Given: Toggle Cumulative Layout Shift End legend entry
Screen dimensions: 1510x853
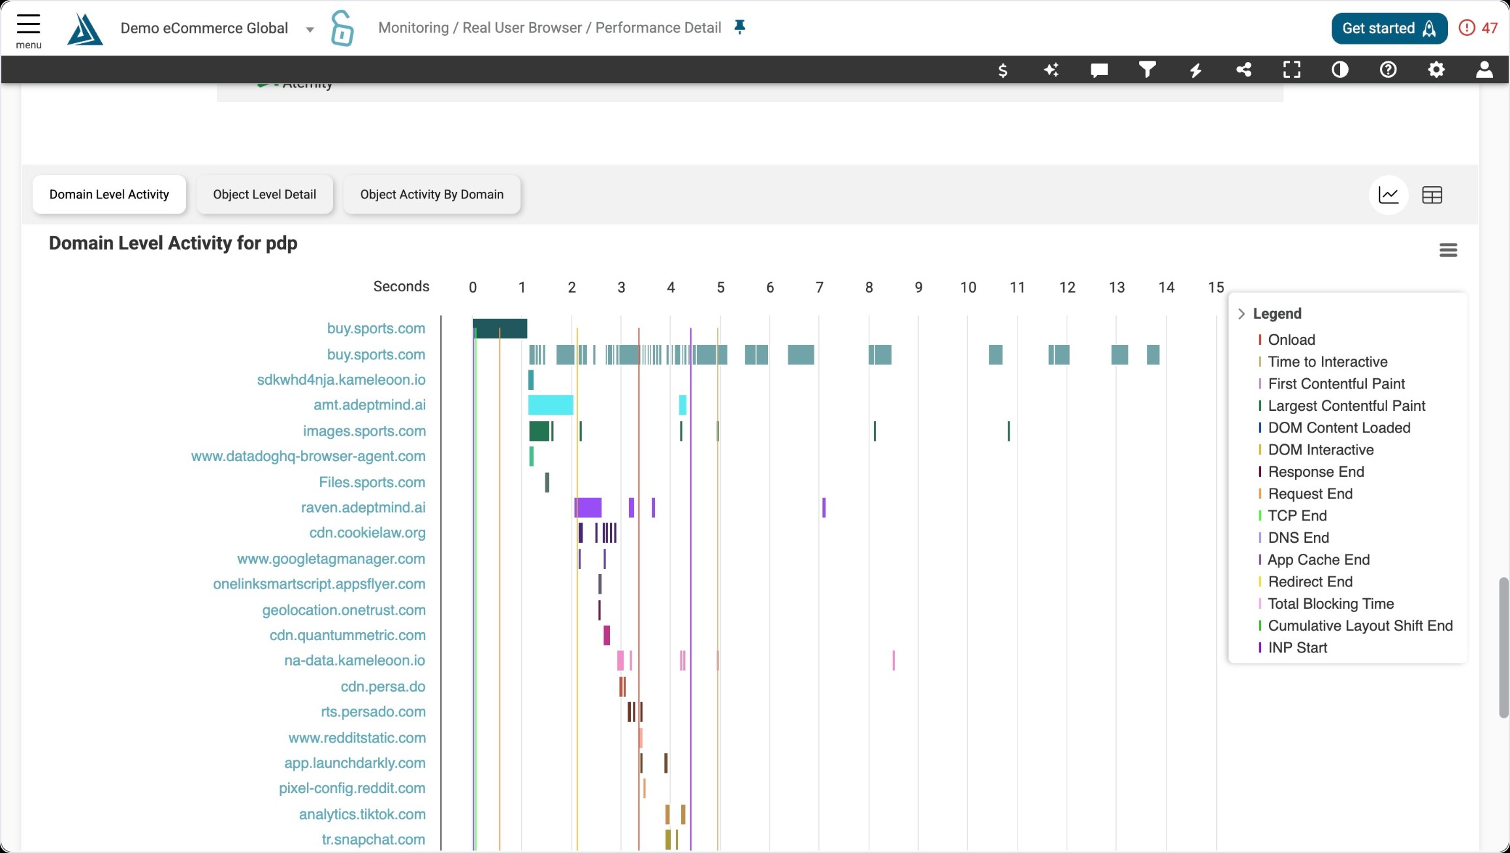Looking at the screenshot, I should [1355, 626].
